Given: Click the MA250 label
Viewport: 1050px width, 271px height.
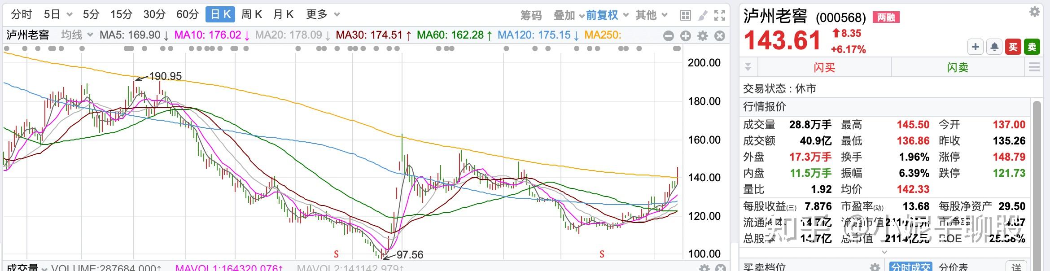Looking at the screenshot, I should pos(603,35).
